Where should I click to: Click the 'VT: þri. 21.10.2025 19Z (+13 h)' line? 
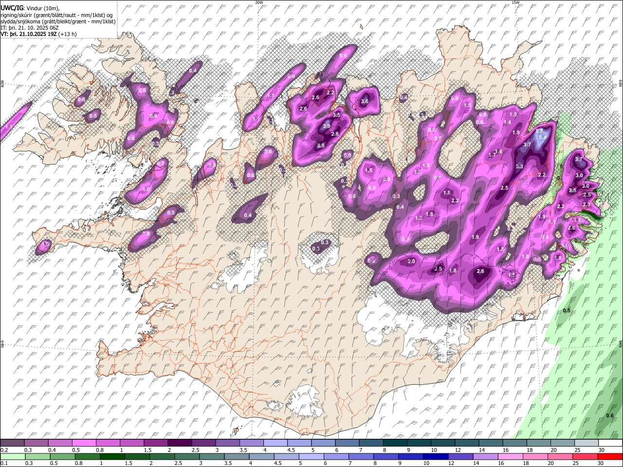(38, 34)
